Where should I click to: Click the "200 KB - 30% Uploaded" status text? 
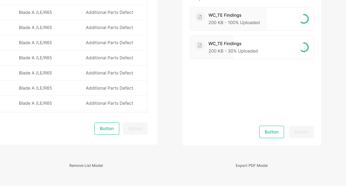233,51
